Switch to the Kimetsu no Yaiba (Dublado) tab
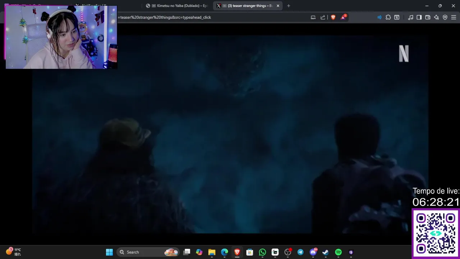Viewport: 460px width, 259px height. 177,6
